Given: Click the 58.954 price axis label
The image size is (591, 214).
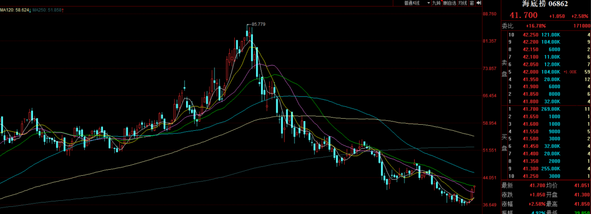Looking at the screenshot, I should point(490,123).
